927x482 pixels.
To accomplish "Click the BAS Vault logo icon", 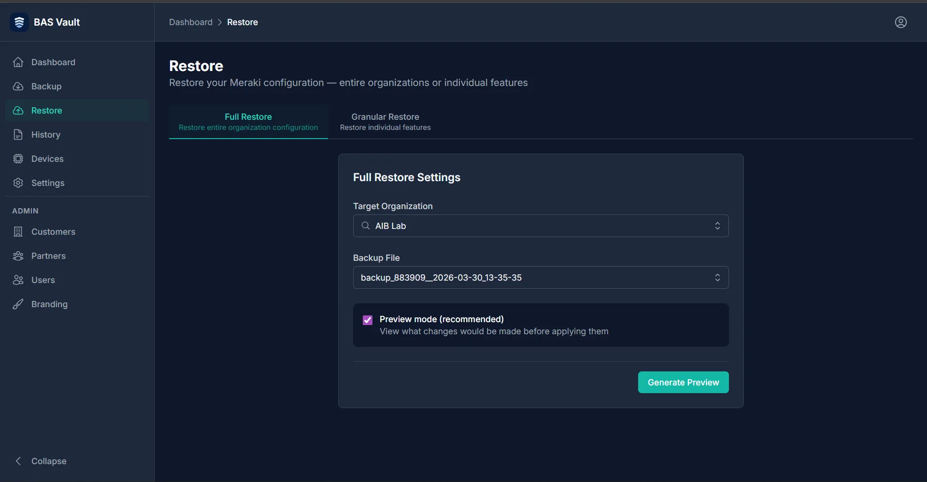I will point(19,22).
